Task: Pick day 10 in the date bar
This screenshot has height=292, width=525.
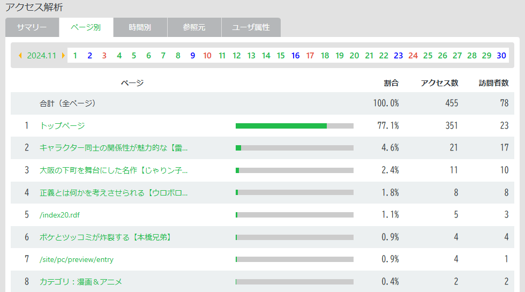Action: (x=207, y=56)
